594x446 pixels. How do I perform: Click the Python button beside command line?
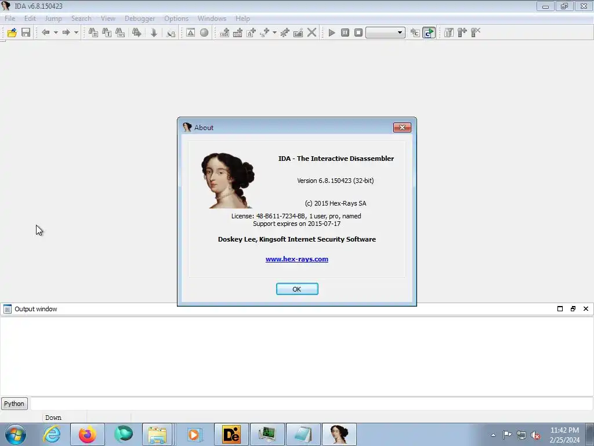pyautogui.click(x=14, y=404)
